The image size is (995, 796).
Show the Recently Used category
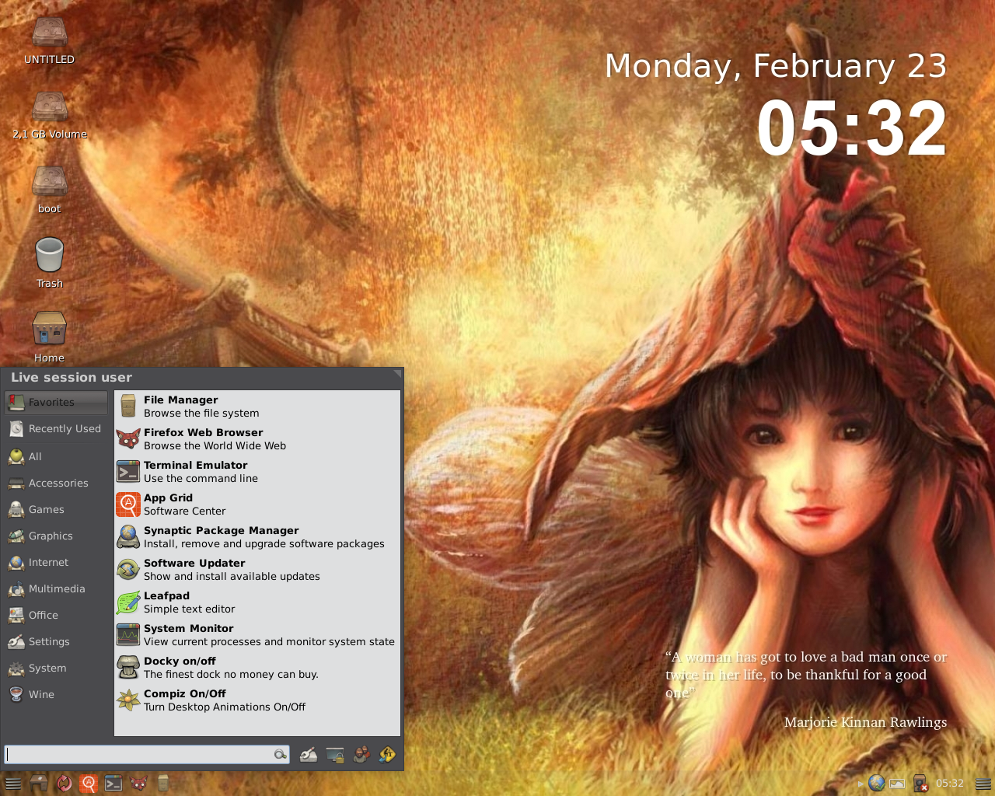pos(57,429)
